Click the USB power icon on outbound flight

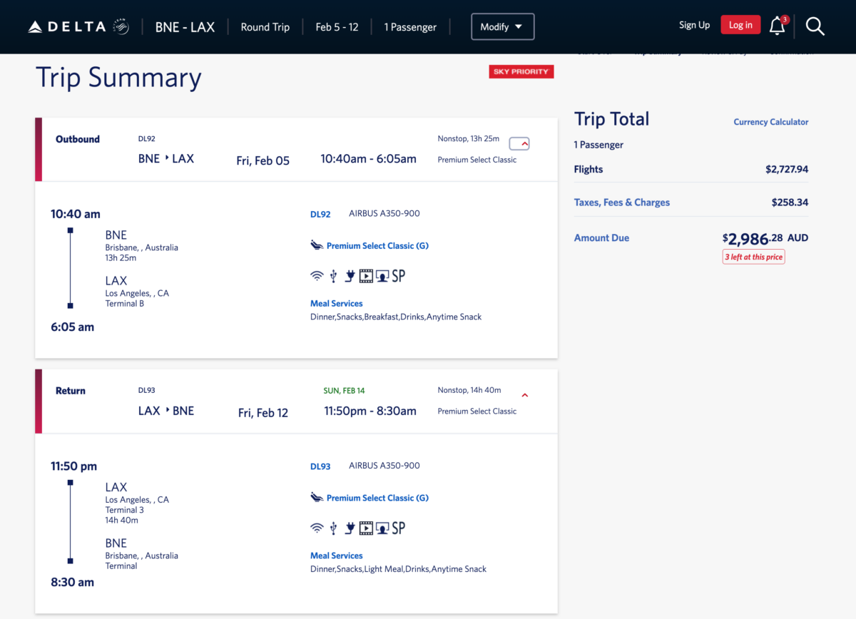tap(333, 276)
